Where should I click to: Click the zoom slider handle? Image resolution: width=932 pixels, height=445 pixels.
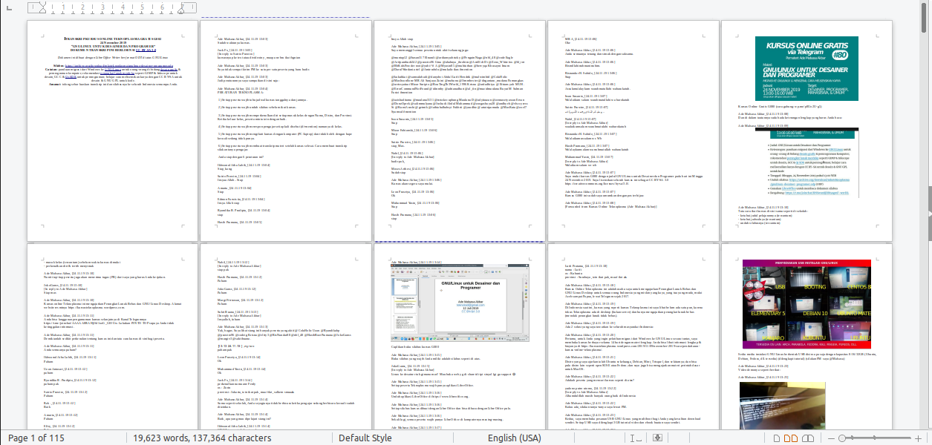click(x=842, y=438)
